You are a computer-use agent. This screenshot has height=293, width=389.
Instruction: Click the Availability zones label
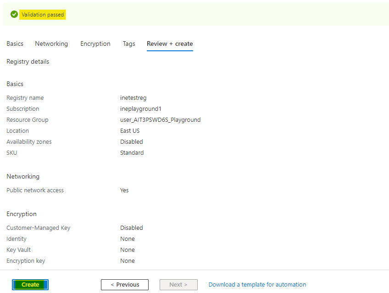click(29, 142)
